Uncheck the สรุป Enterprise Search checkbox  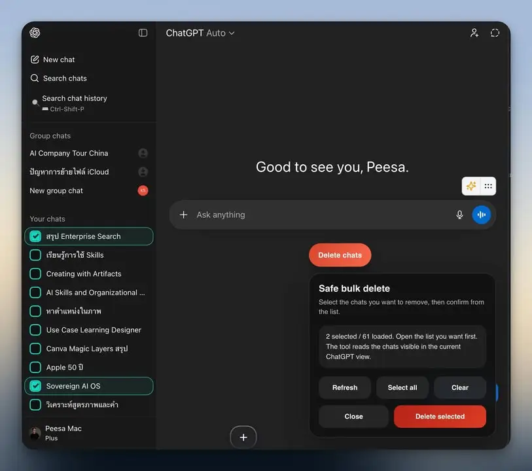[x=35, y=236]
